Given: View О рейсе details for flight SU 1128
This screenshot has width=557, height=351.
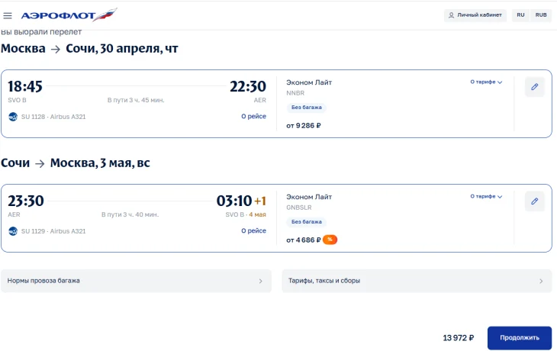Looking at the screenshot, I should [x=253, y=117].
